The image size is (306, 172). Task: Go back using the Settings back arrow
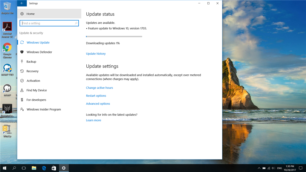click(22, 3)
